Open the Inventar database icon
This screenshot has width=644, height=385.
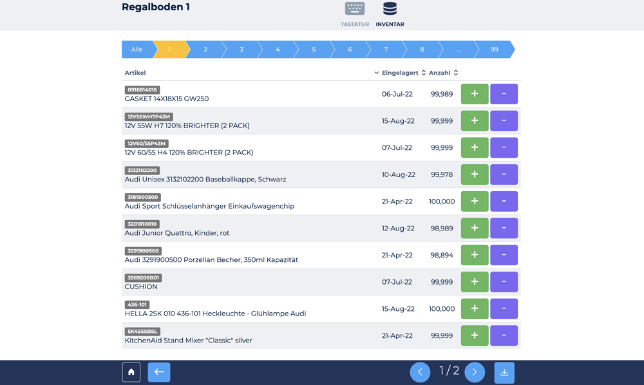[x=390, y=10]
